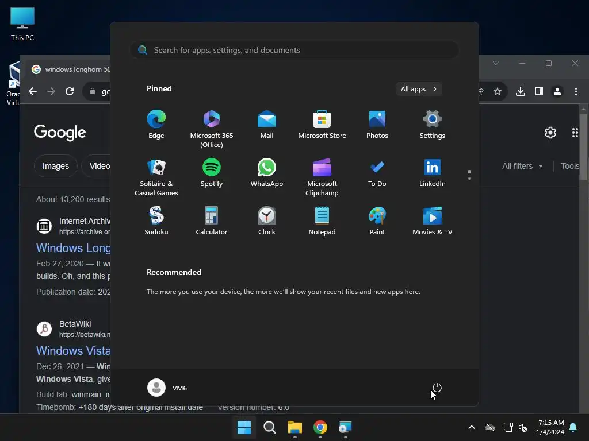Click Chrome's back navigation arrow
This screenshot has width=589, height=441.
point(33,91)
